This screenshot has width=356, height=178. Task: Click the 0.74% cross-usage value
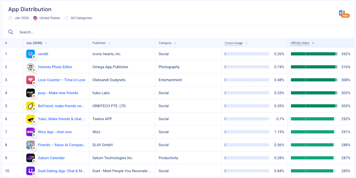click(x=279, y=67)
